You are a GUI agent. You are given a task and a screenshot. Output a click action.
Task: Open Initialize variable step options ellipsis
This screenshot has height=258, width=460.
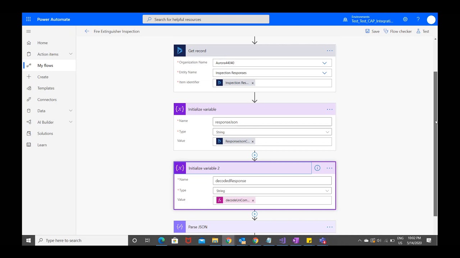click(330, 109)
